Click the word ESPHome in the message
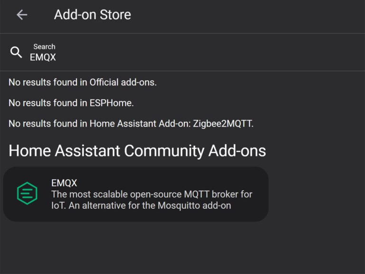This screenshot has width=365, height=274. click(111, 103)
